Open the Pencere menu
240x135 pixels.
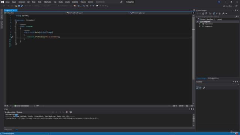(83, 2)
